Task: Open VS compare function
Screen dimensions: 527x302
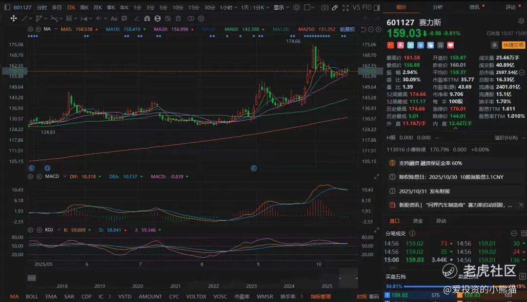Action: point(356,7)
